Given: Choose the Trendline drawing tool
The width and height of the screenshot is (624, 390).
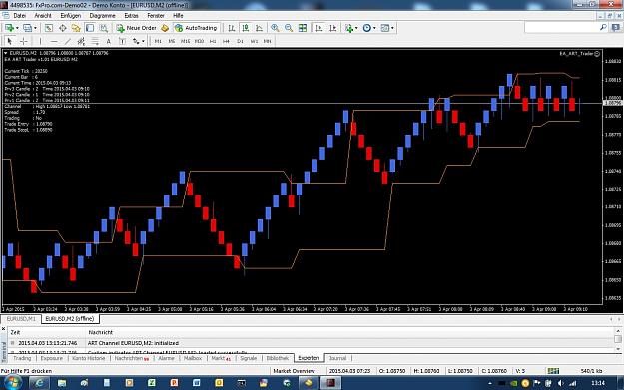Looking at the screenshot, I should [x=68, y=41].
